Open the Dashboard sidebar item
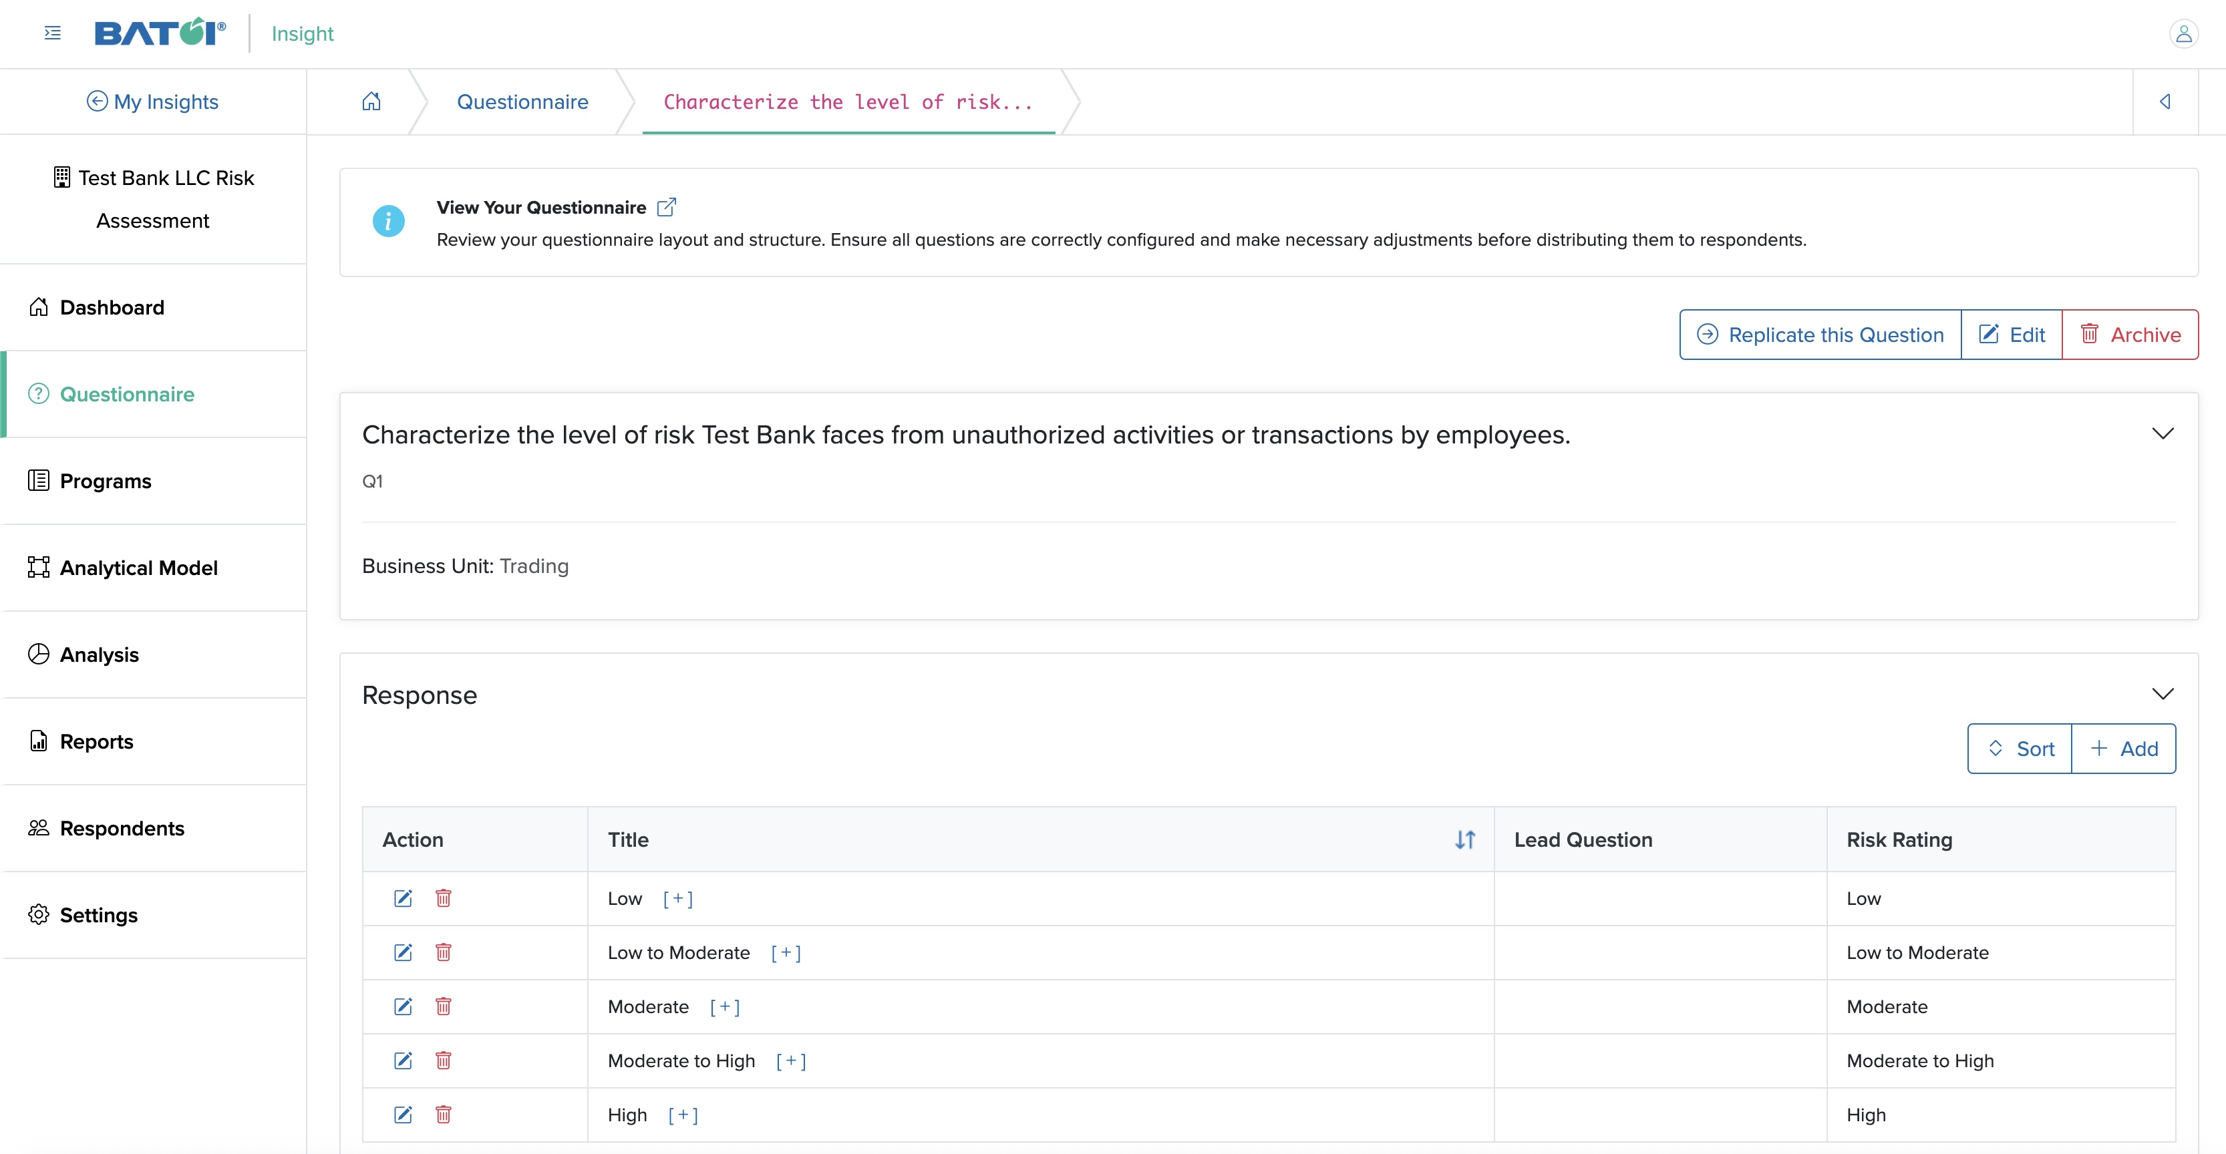 [x=154, y=307]
